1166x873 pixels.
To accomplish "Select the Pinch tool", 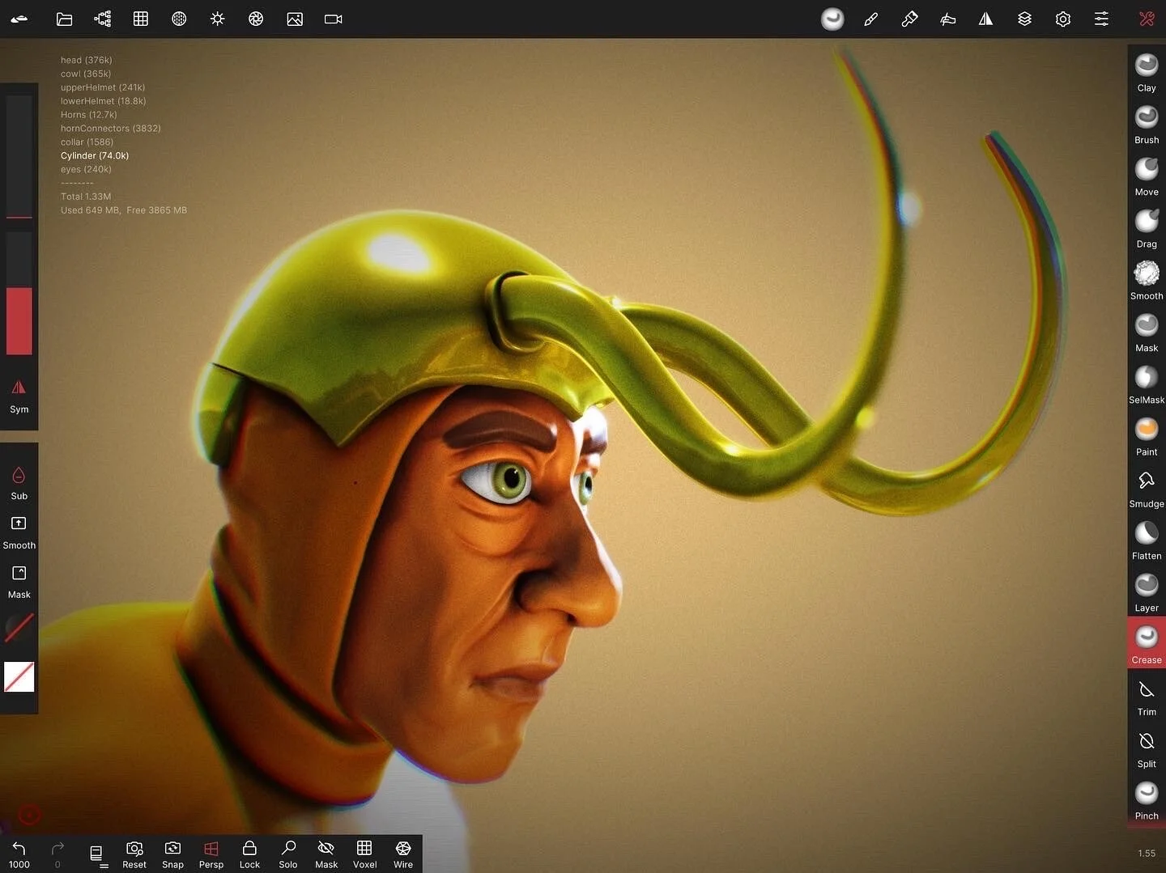I will click(1146, 801).
